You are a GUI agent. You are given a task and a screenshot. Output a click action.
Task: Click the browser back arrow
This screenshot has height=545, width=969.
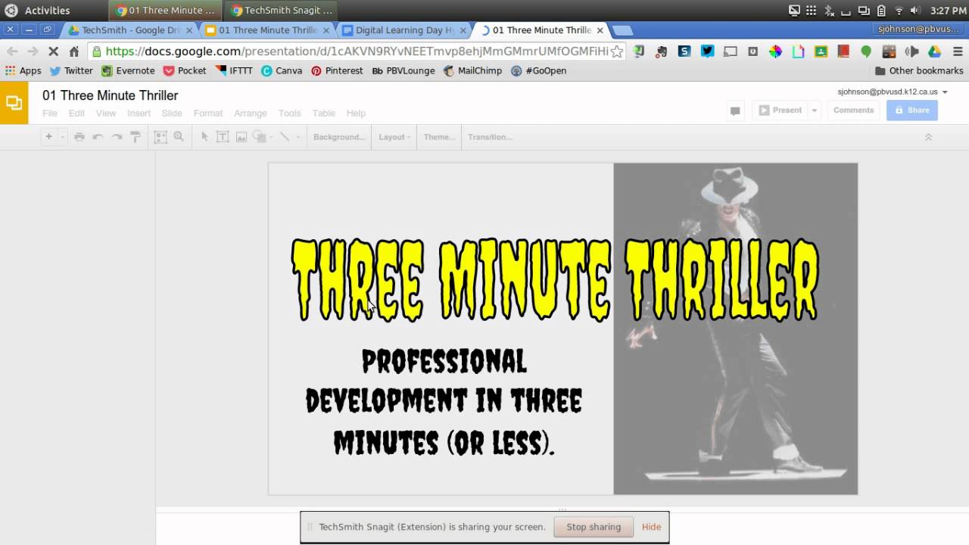coord(12,51)
